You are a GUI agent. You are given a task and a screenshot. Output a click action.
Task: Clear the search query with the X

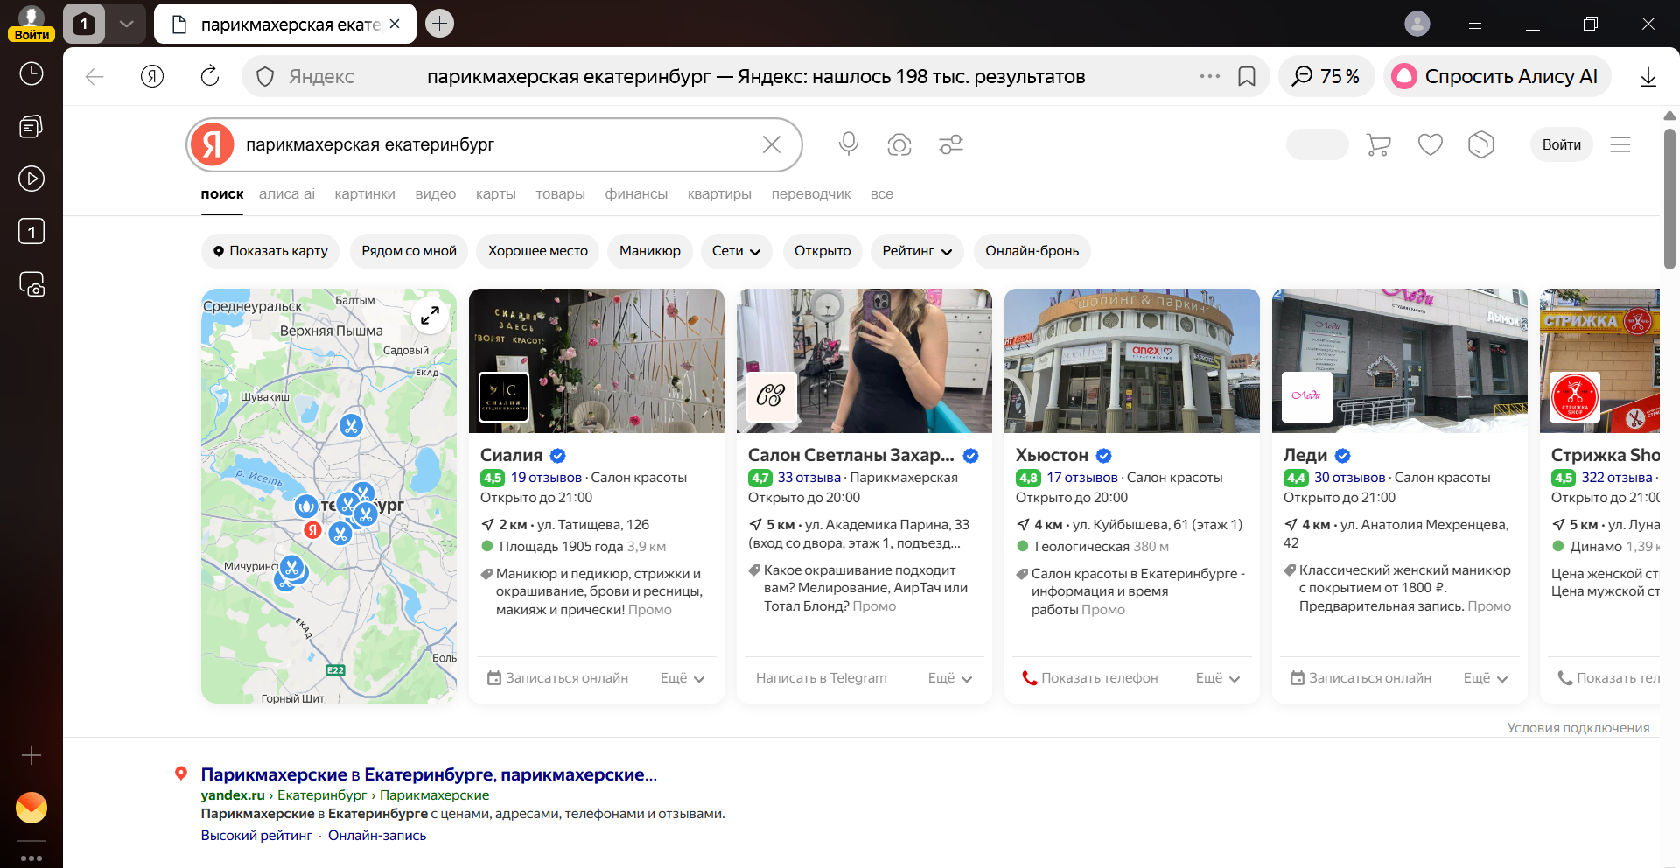click(x=771, y=144)
